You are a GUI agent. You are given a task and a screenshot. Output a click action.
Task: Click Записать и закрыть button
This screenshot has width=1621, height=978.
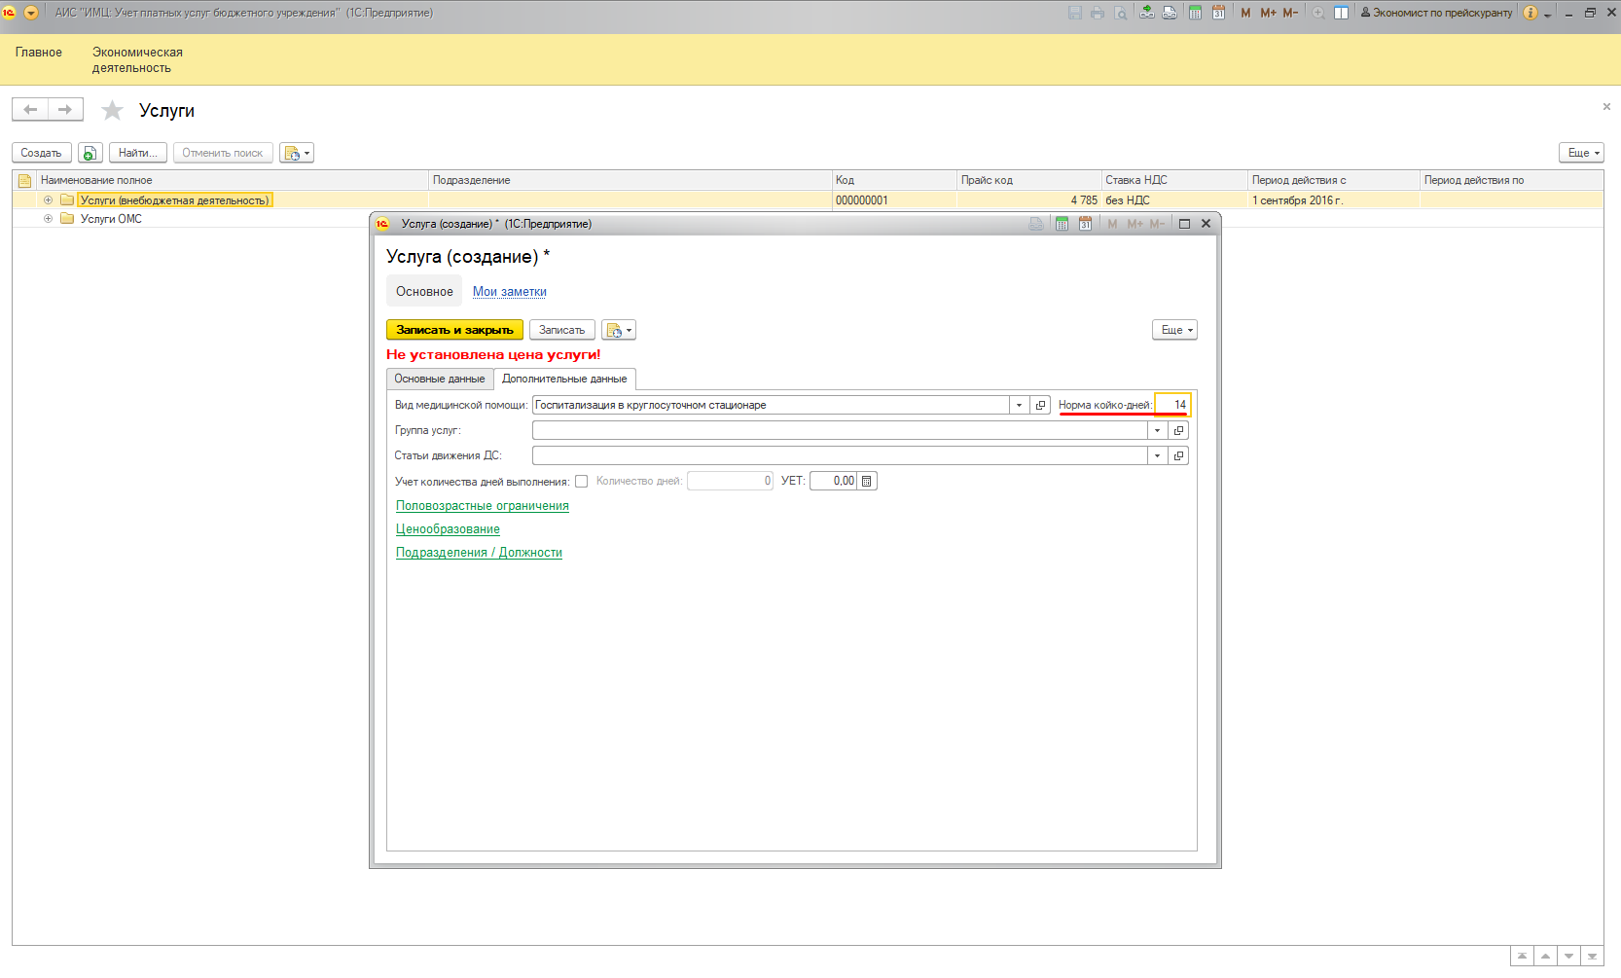click(454, 330)
